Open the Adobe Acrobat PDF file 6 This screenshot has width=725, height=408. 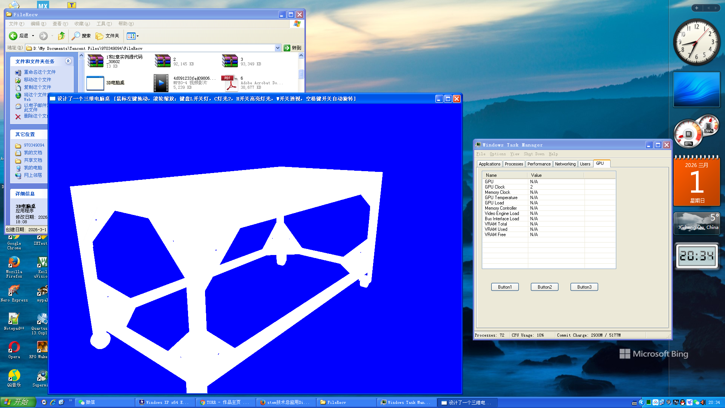pos(231,83)
